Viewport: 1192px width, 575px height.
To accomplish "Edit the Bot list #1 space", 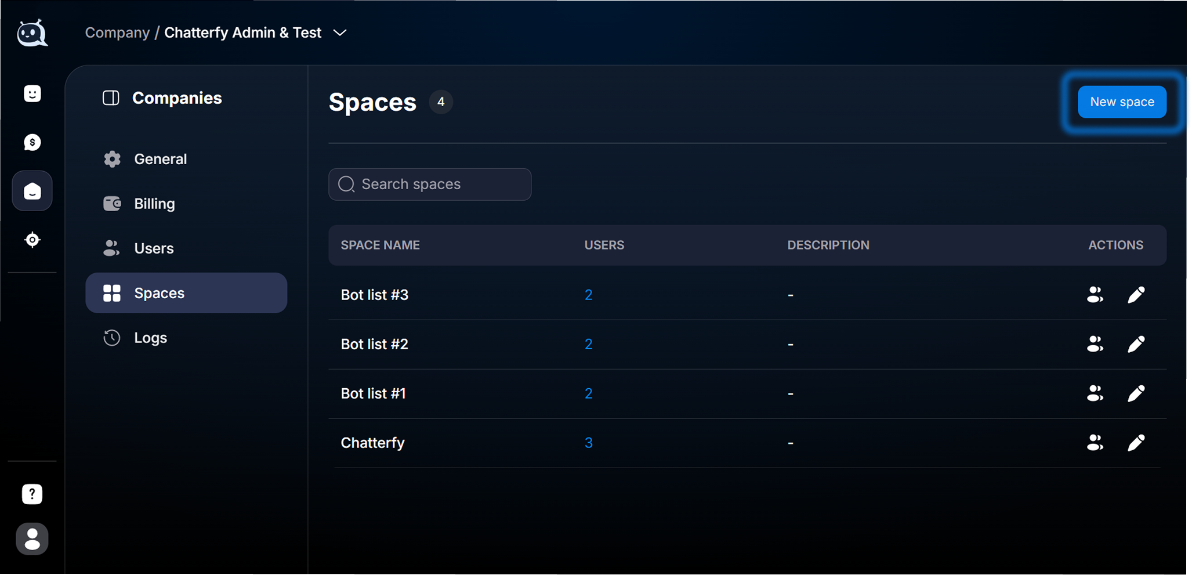I will tap(1136, 393).
